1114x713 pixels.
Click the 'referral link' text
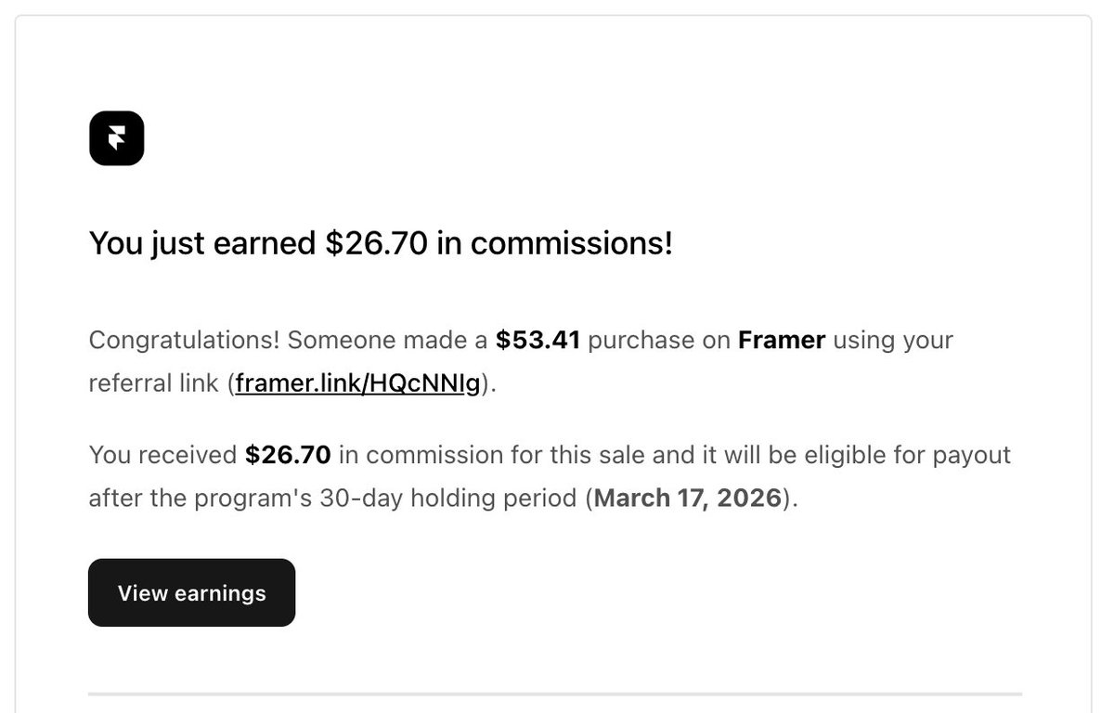click(x=153, y=383)
